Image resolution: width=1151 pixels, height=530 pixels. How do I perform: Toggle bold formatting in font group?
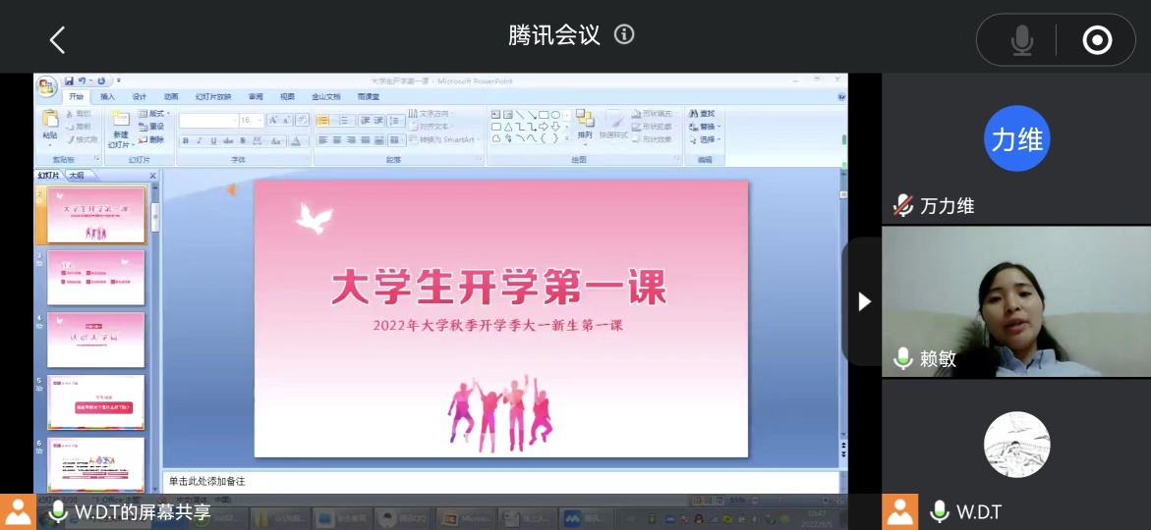tap(185, 141)
